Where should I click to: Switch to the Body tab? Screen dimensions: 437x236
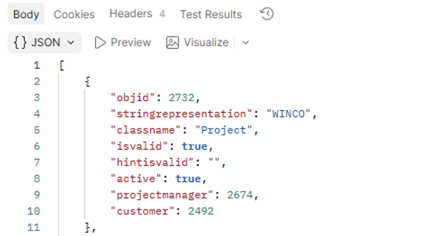26,14
